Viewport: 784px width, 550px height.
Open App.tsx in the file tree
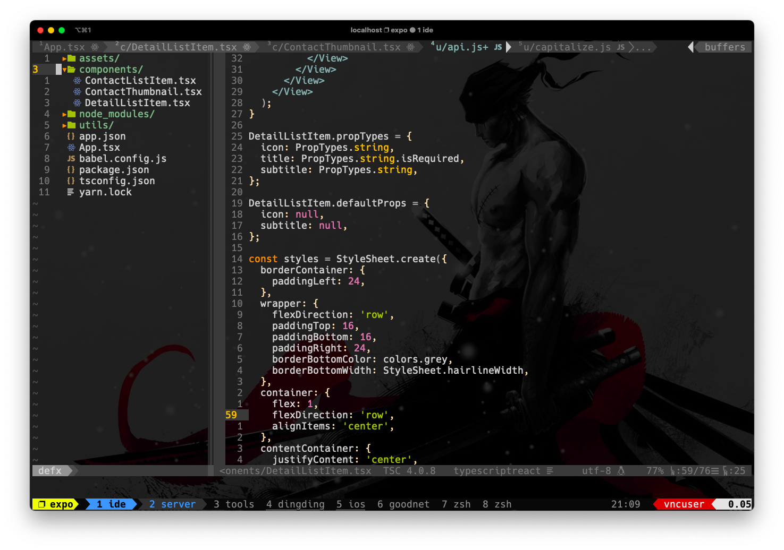pos(99,148)
